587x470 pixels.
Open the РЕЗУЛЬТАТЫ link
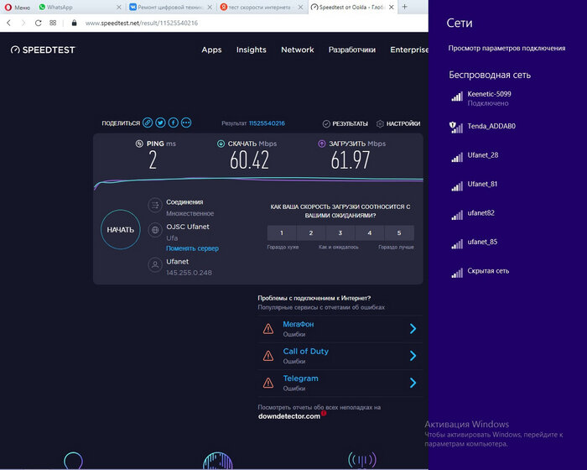click(350, 123)
